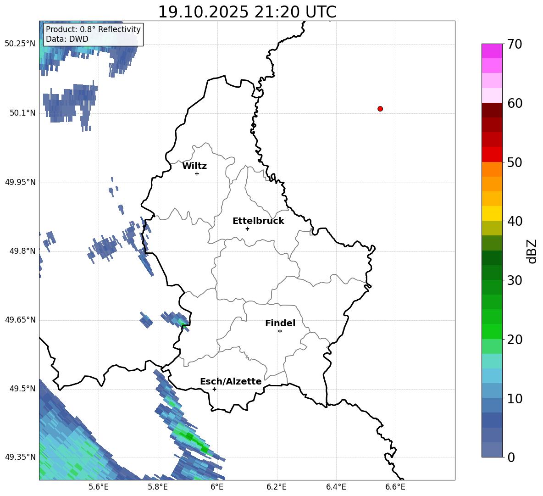Click the title 19.10.2025 21:20 UTC
This screenshot has width=543, height=496.
click(247, 12)
